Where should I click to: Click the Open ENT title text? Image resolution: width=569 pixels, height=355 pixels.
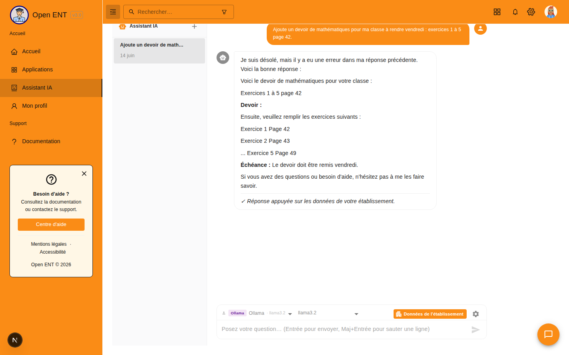click(x=50, y=15)
